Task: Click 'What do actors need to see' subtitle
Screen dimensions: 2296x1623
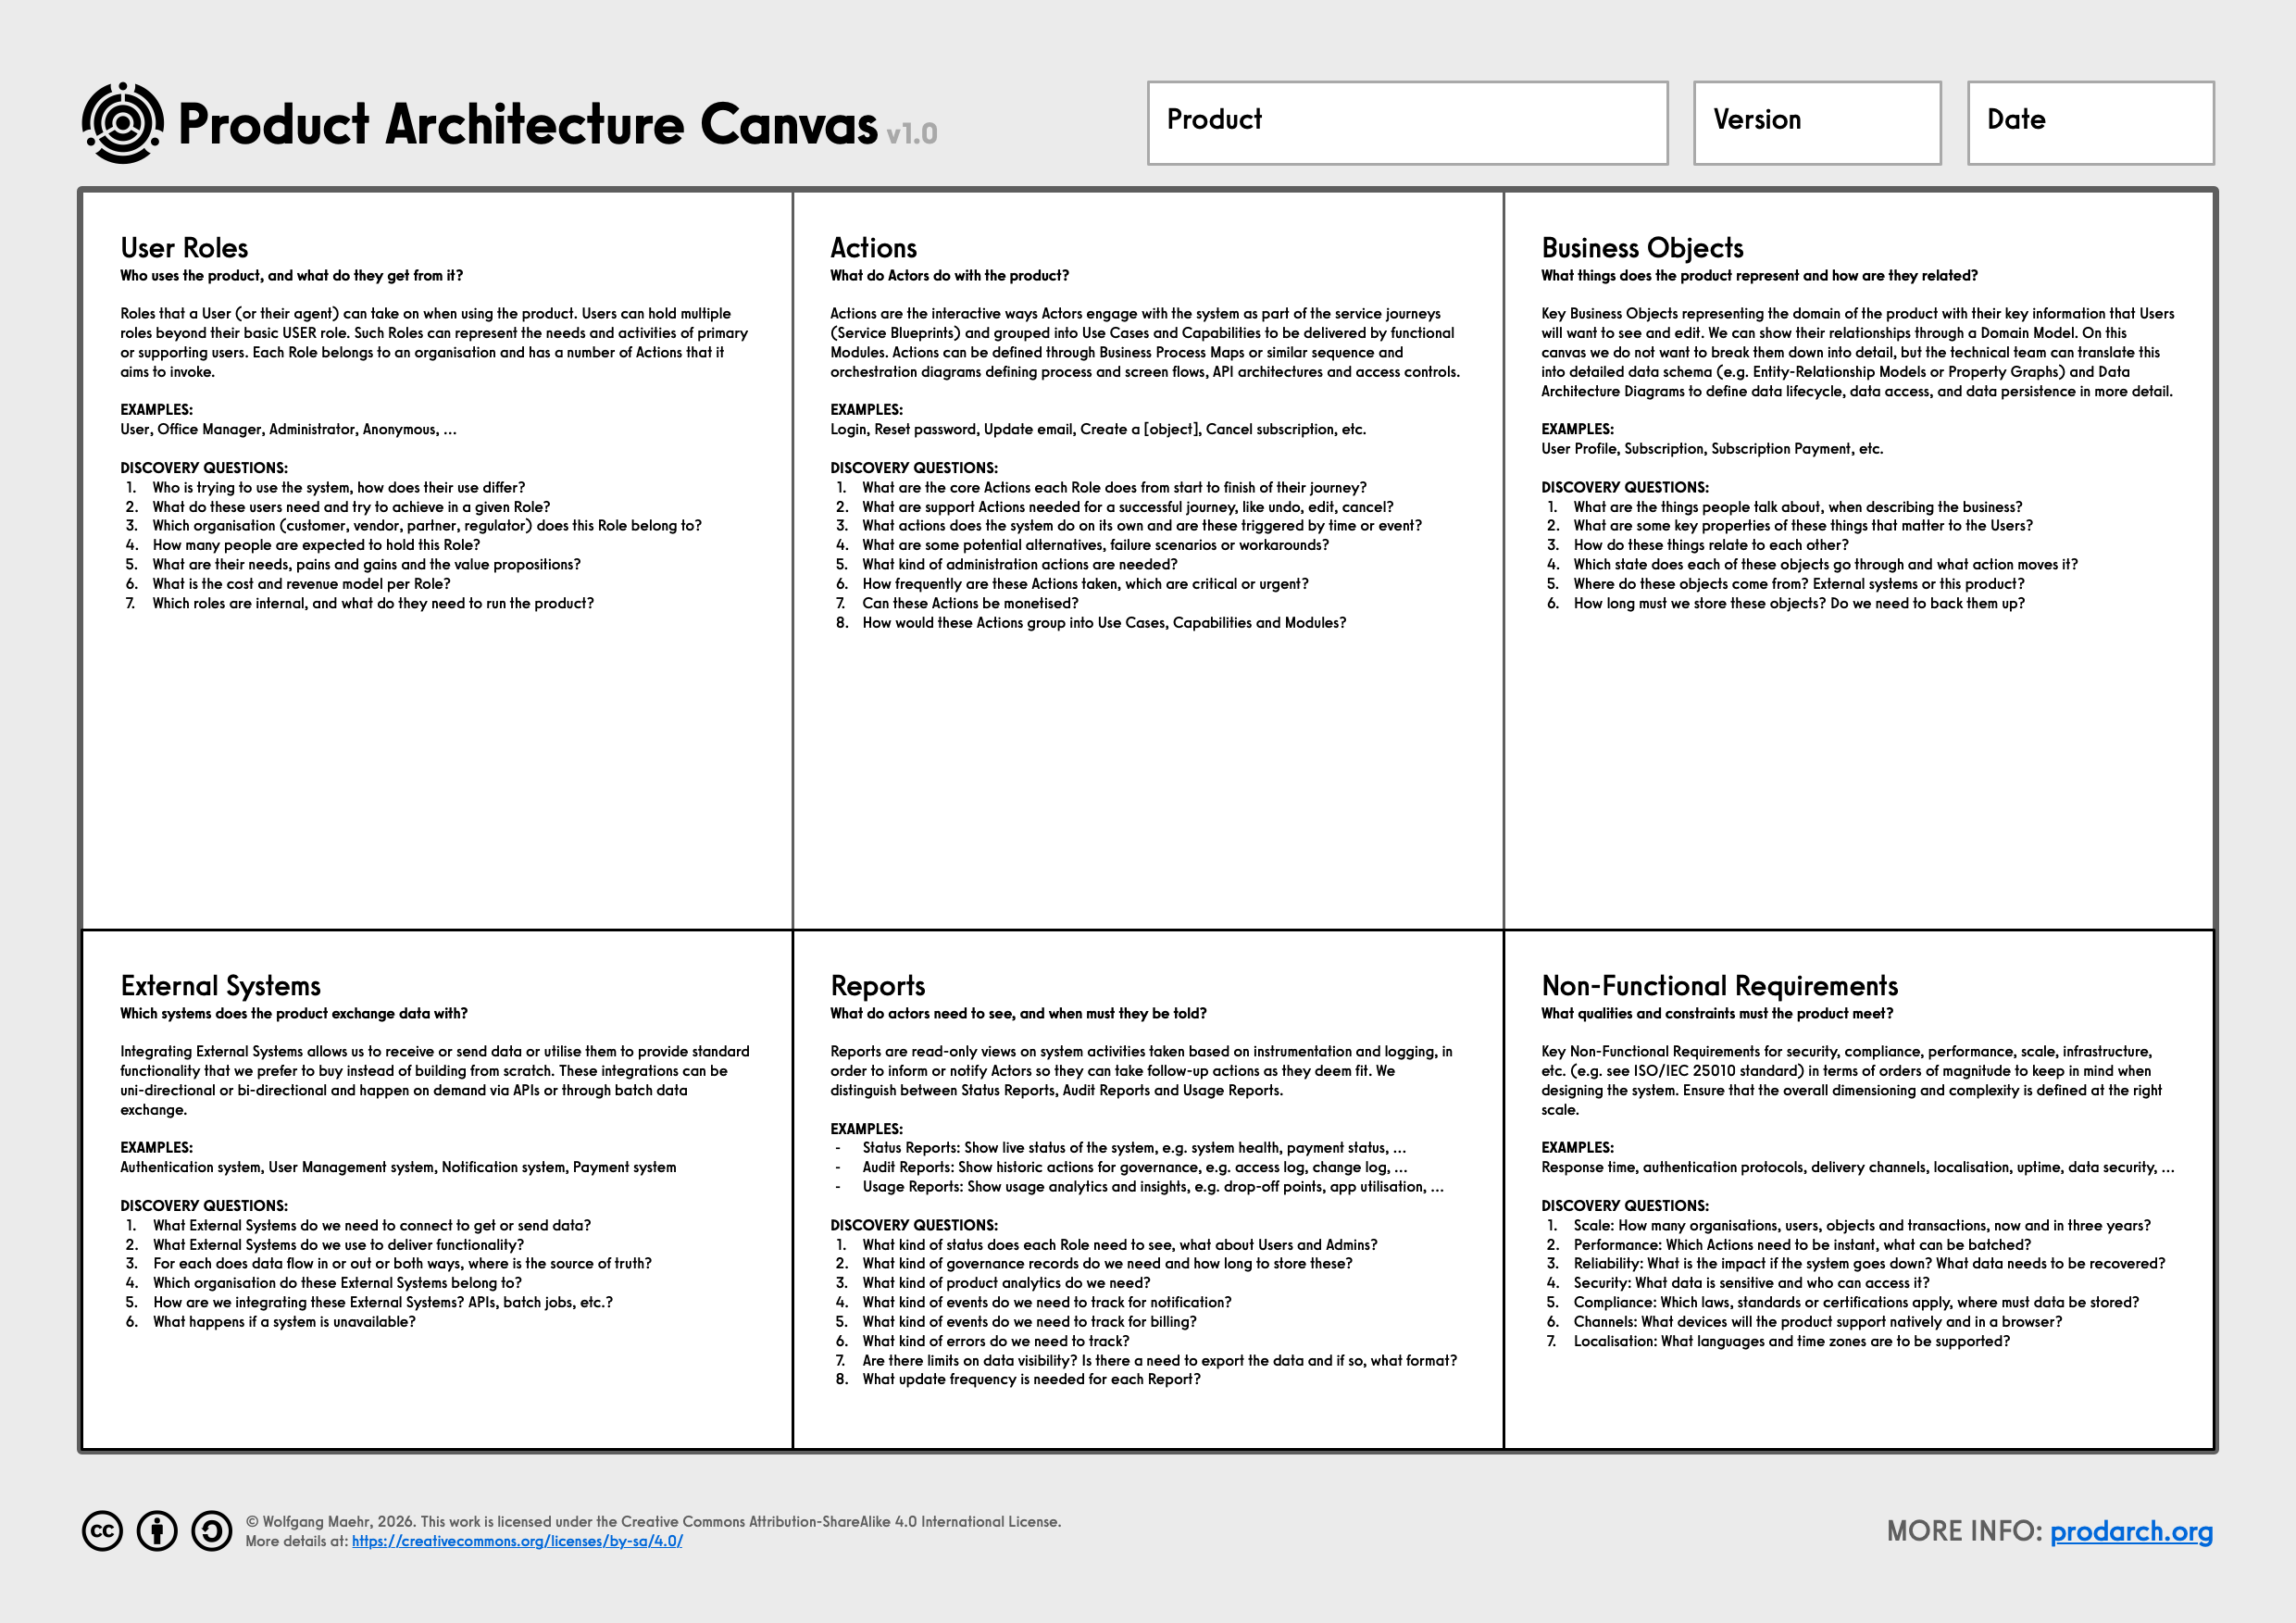Action: 1018,1014
